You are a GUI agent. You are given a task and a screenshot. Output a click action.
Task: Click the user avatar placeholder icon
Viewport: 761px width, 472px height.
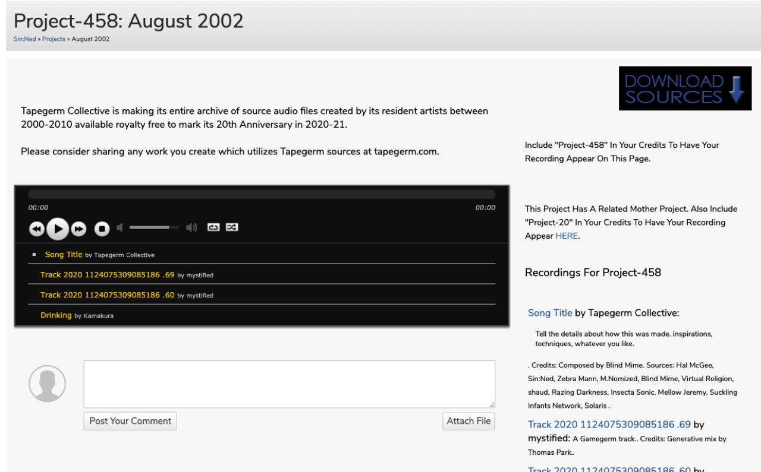47,384
